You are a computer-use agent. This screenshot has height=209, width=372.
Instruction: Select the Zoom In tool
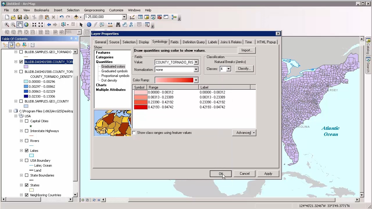tap(7, 25)
